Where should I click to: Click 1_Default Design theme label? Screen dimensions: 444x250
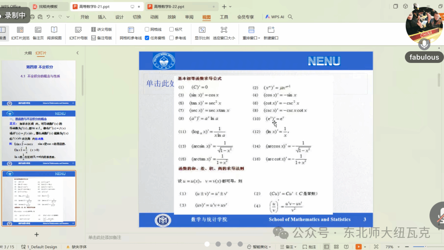(x=39, y=247)
